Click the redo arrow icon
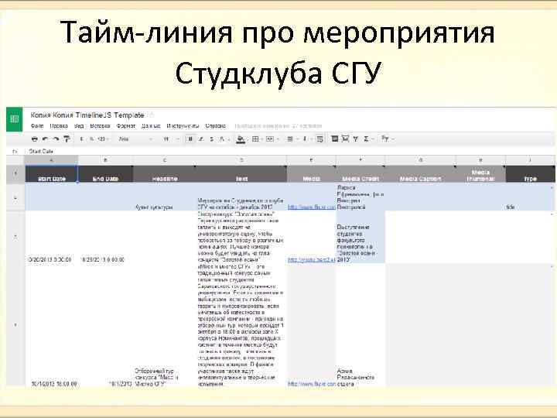Viewport: 557px width, 418px height. tap(56, 139)
